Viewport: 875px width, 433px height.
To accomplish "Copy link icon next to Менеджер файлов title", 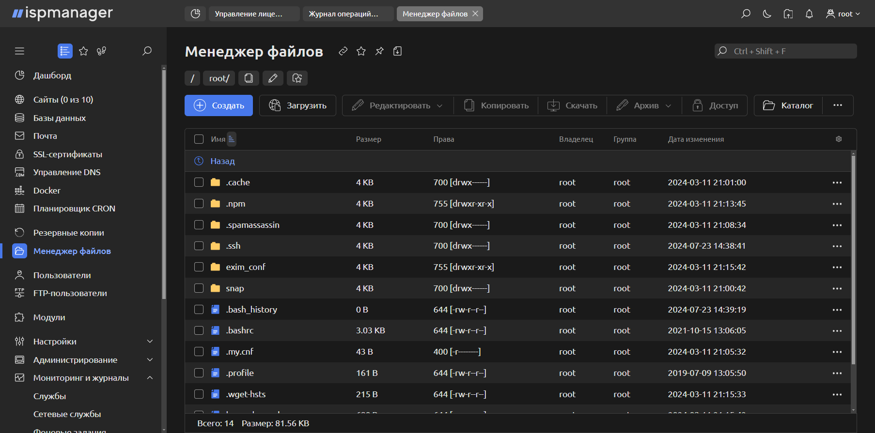I will tap(343, 51).
